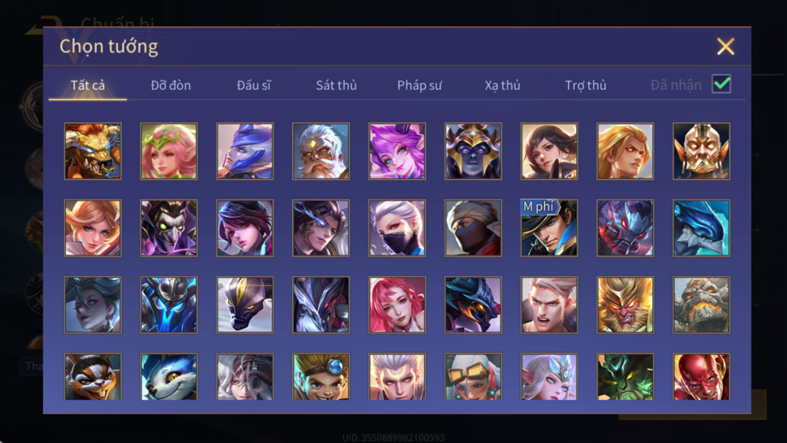This screenshot has width=787, height=443.
Task: Switch to the 'Đỡ đòn' tab
Action: [171, 85]
